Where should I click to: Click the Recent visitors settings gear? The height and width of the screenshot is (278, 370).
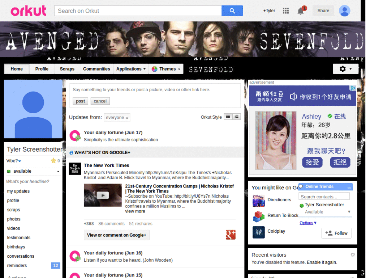(x=353, y=255)
